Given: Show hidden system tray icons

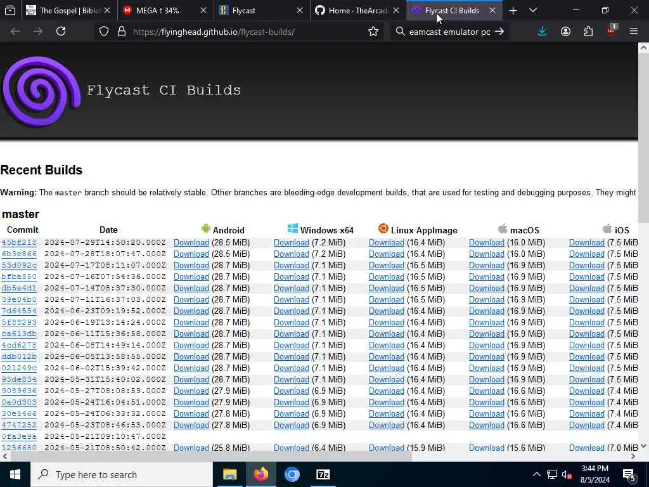Looking at the screenshot, I should pyautogui.click(x=536, y=474).
